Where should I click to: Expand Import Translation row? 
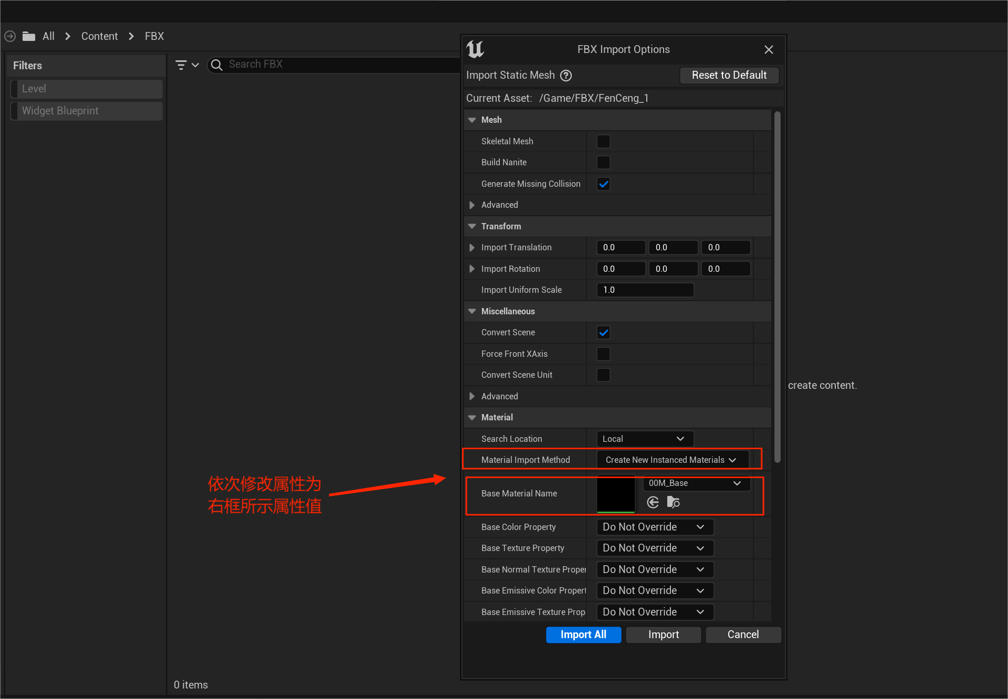[472, 248]
